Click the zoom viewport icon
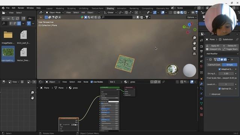 (x=194, y=38)
